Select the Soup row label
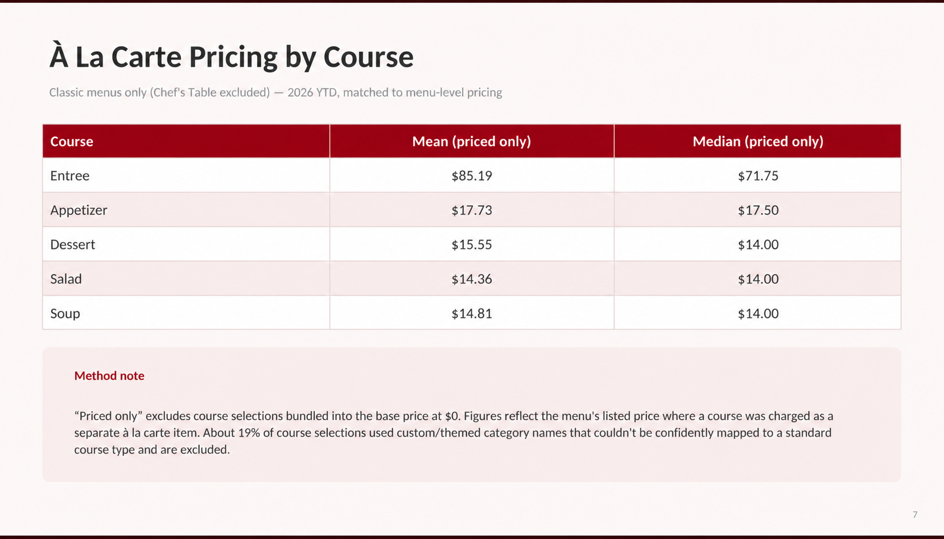 [x=65, y=314]
